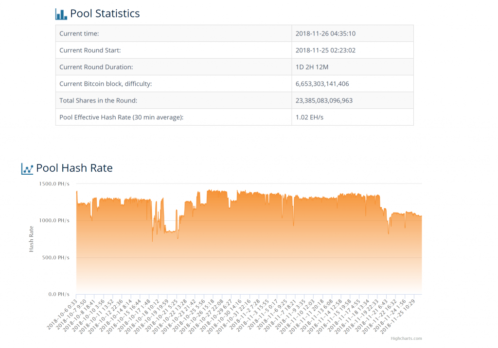This screenshot has width=498, height=348.
Task: Click the Total Shares in the Round label
Action: coord(98,100)
